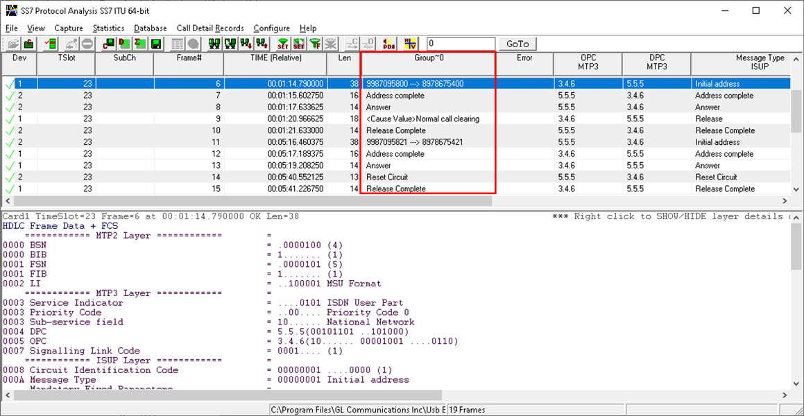Screen dimensions: 804x416
Task: Click the frame number input field showing 0
Action: (461, 44)
